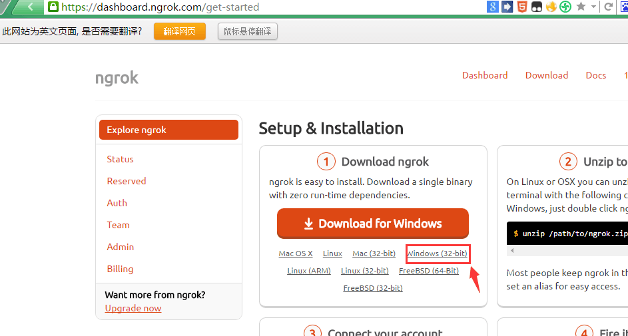Click the orange globe extension icon

pos(551,7)
